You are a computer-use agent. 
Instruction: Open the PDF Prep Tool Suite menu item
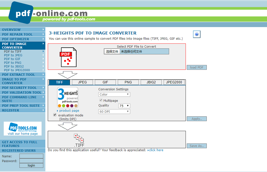(x=23, y=106)
